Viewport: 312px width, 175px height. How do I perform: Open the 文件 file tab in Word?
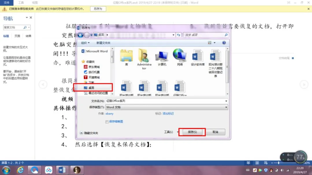click(7, 3)
